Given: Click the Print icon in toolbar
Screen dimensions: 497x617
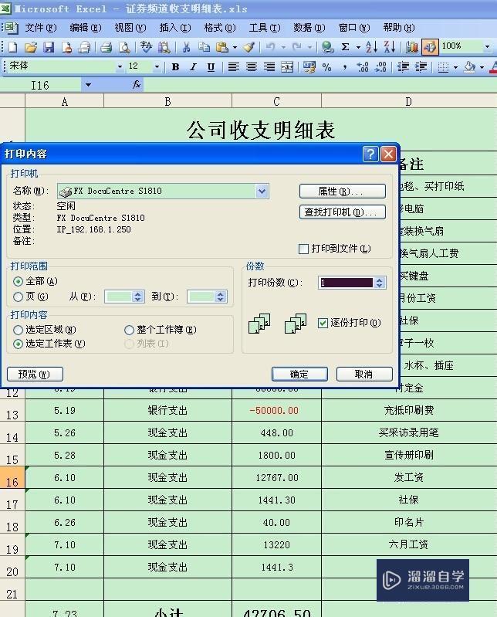Looking at the screenshot, I should 106,48.
